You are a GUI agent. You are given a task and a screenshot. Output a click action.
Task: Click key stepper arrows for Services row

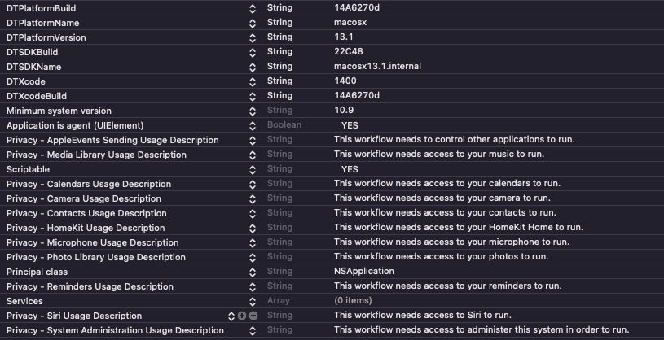point(253,301)
